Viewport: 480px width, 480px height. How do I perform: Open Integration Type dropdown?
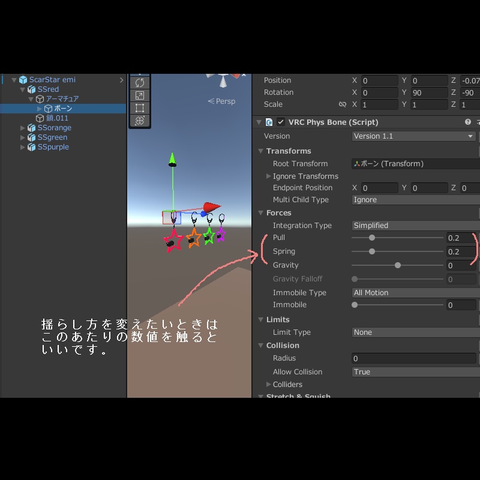pos(416,226)
